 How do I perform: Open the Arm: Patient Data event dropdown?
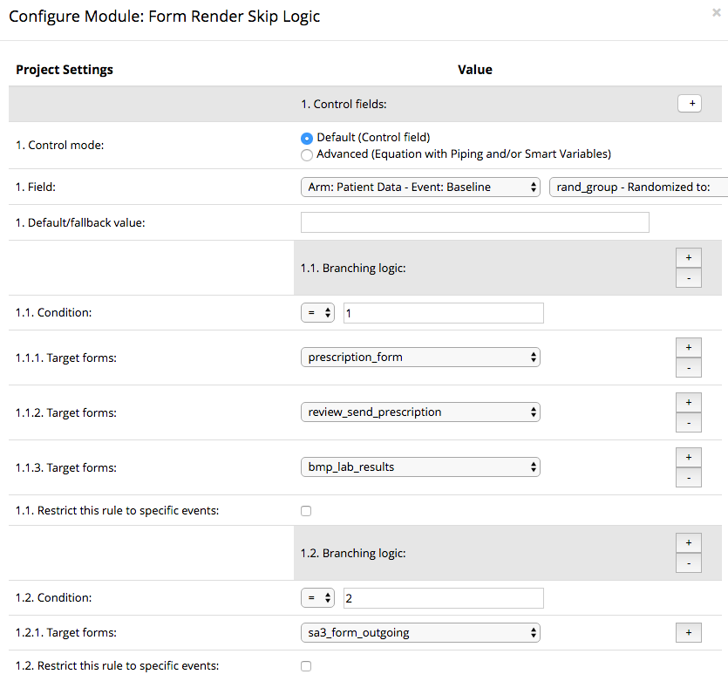(x=420, y=187)
